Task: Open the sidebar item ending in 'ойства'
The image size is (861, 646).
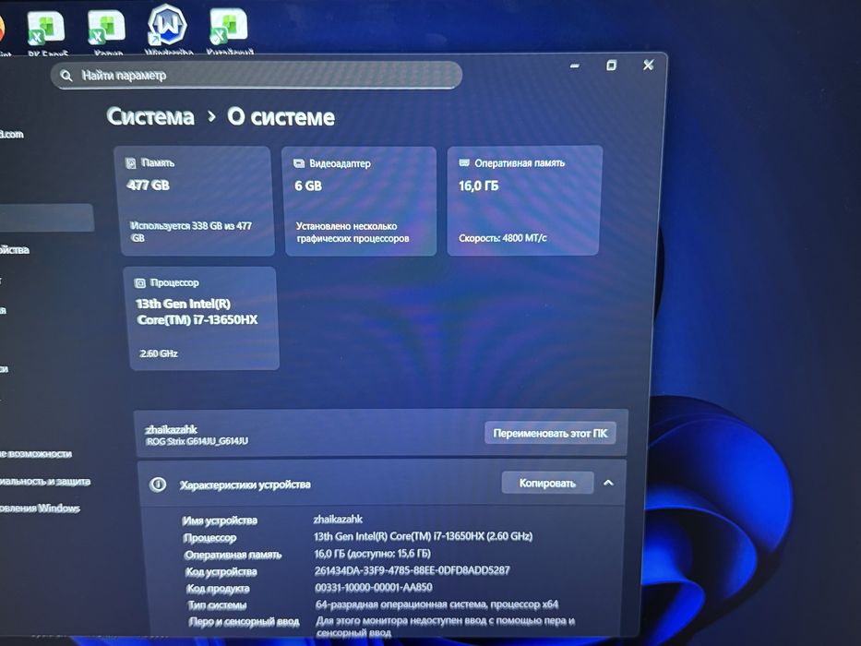Action: point(15,250)
